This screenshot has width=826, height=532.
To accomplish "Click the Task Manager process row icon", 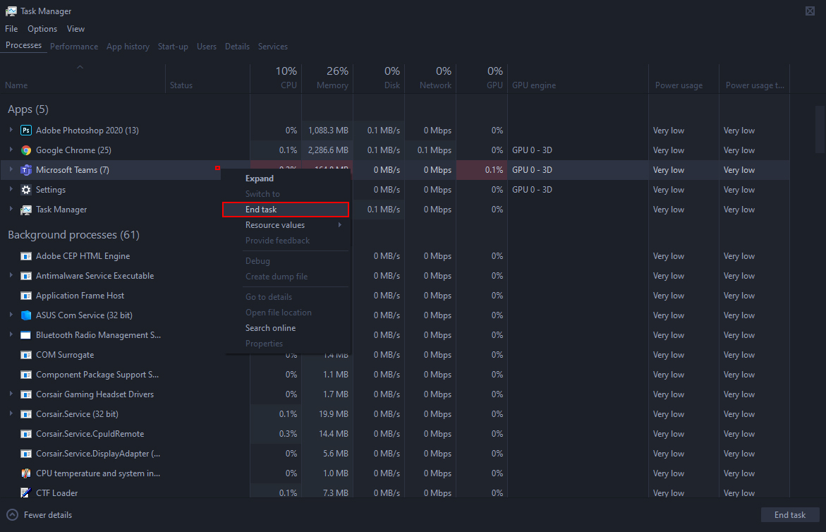I will [26, 210].
